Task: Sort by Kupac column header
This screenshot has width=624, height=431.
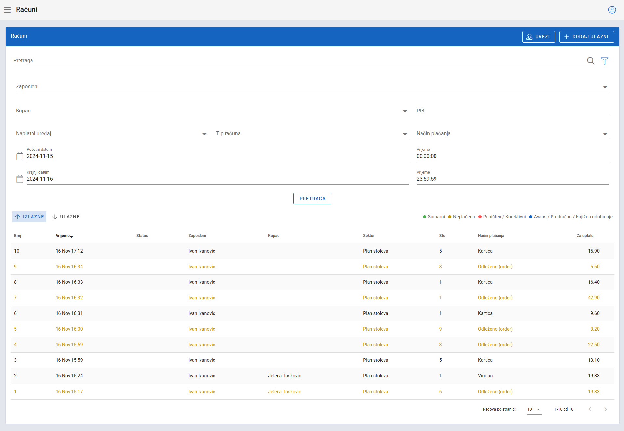Action: [274, 236]
